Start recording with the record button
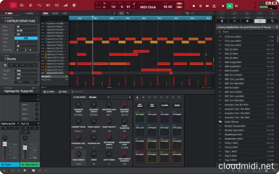The height and width of the screenshot is (174, 279). (x=193, y=6)
